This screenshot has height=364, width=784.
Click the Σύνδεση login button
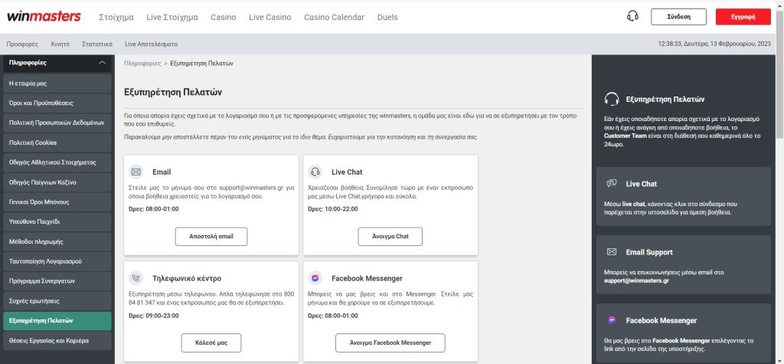(x=678, y=17)
